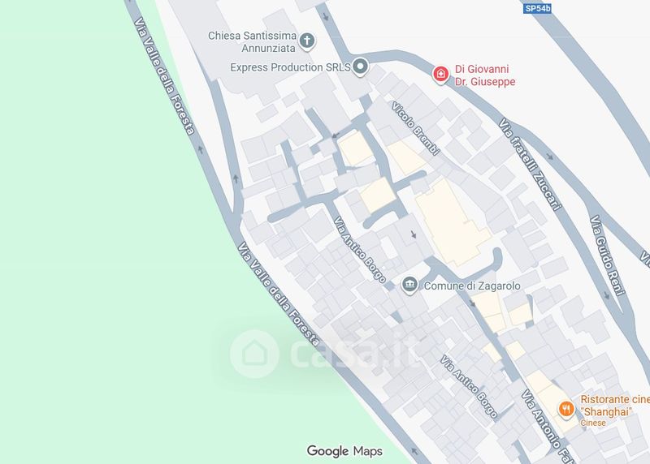
Task: Select the orange Shanghai restaurant fork icon
Action: click(x=565, y=410)
